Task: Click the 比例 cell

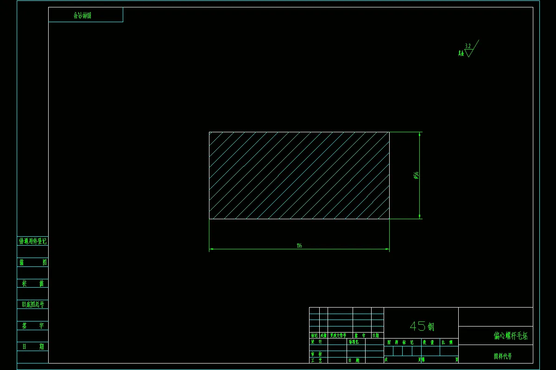Action: pos(449,342)
